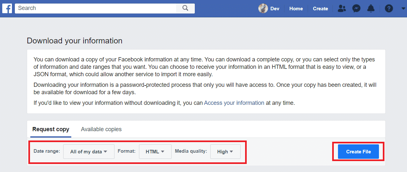Open the Messenger icon
The width and height of the screenshot is (407, 172).
pyautogui.click(x=356, y=9)
